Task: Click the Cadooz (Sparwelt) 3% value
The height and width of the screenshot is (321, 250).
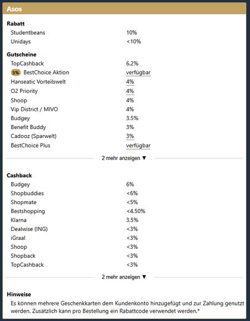Action: (x=130, y=136)
